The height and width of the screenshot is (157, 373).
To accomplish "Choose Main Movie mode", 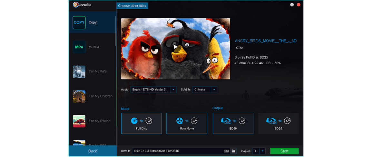I will (187, 123).
